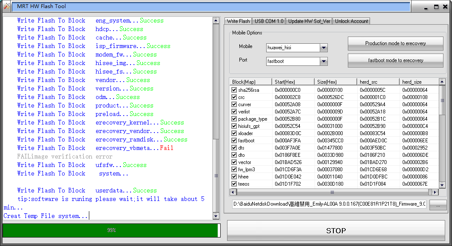Click the herd_src column header
The height and width of the screenshot is (246, 452).
pyautogui.click(x=378, y=82)
